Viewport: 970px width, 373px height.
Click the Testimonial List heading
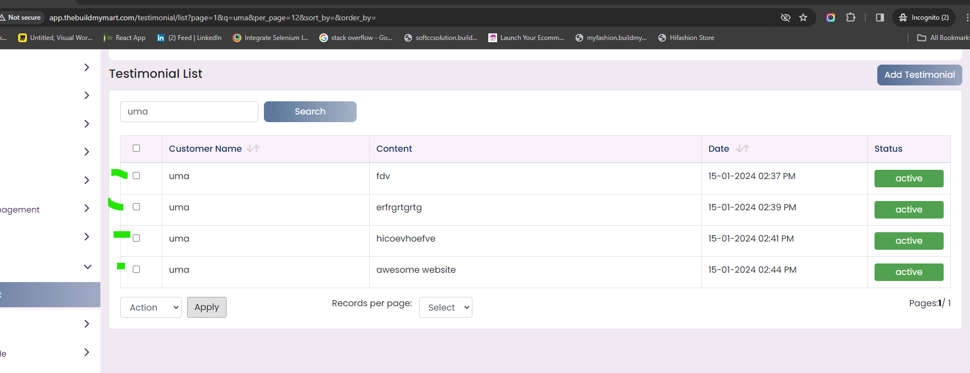[156, 74]
